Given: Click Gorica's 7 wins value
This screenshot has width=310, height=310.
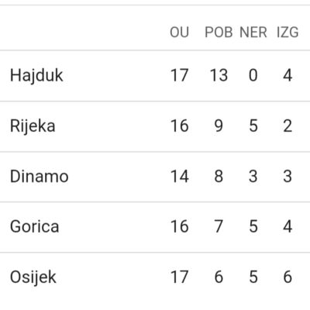Looking at the screenshot, I should pyautogui.click(x=219, y=226).
